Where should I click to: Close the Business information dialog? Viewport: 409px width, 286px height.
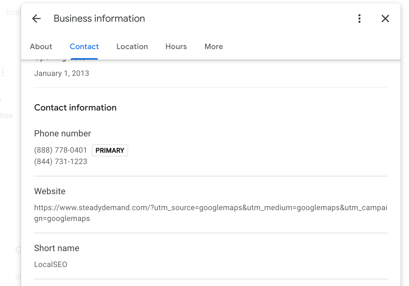click(x=385, y=19)
